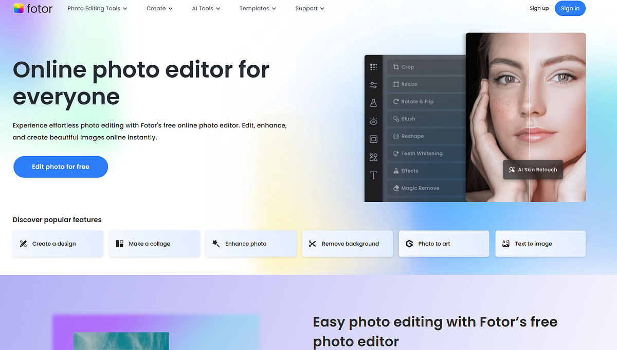Select the Magic Remove tool

click(426, 188)
